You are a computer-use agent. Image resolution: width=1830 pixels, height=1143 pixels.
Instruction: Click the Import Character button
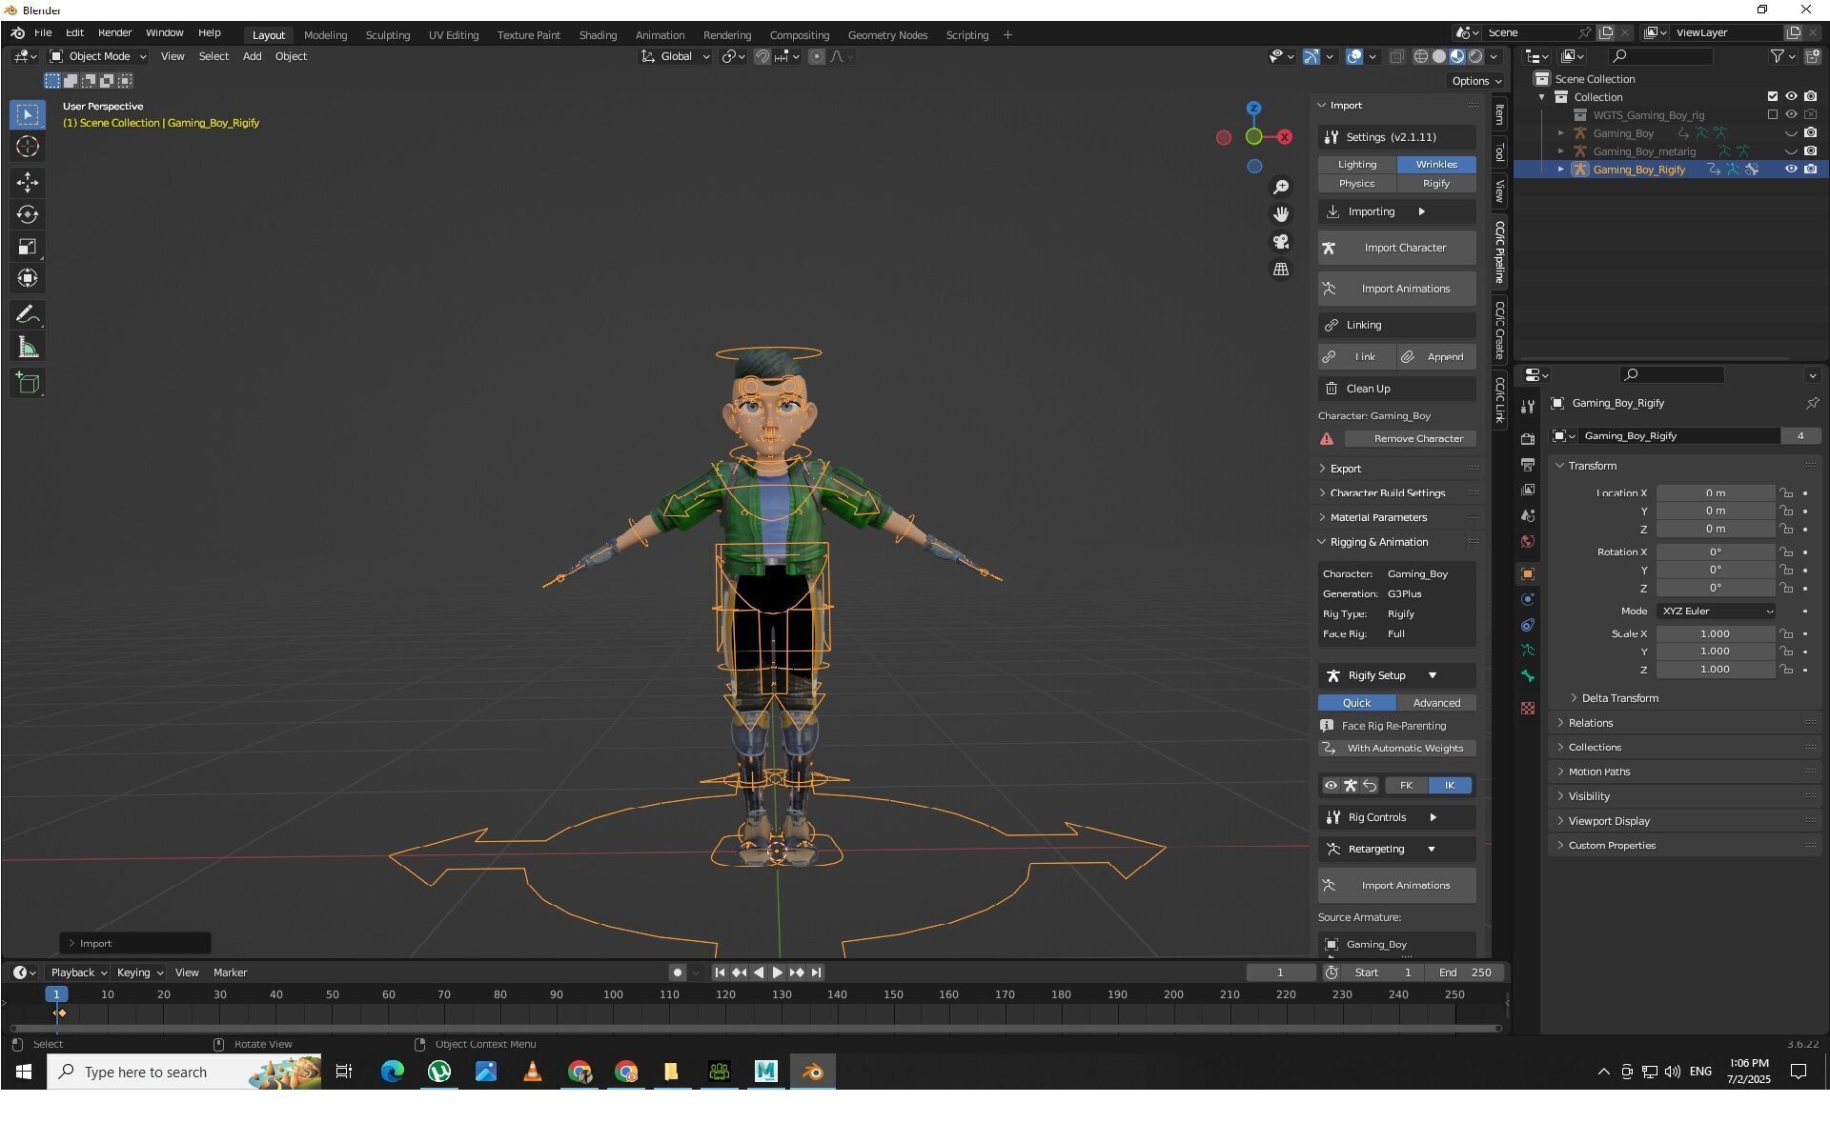coord(1397,249)
